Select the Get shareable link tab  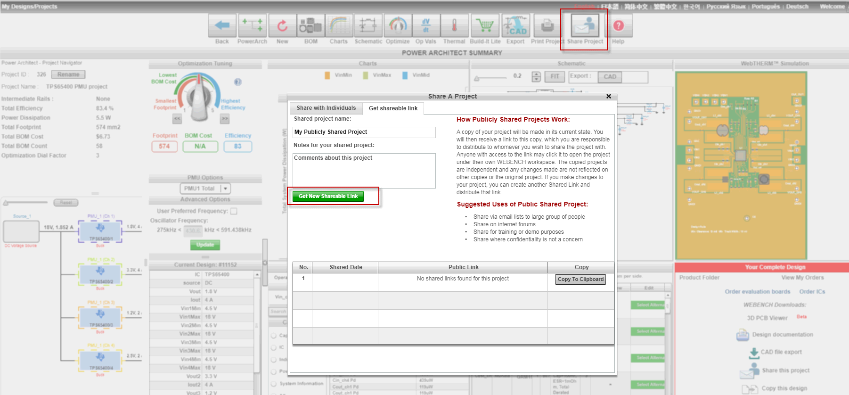393,108
